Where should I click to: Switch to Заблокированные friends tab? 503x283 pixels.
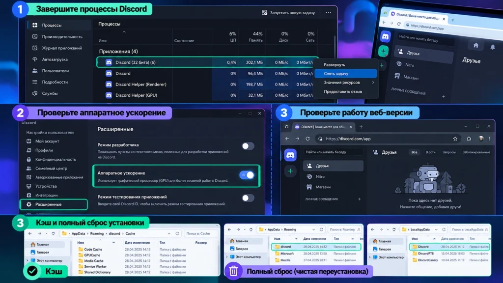(x=476, y=152)
